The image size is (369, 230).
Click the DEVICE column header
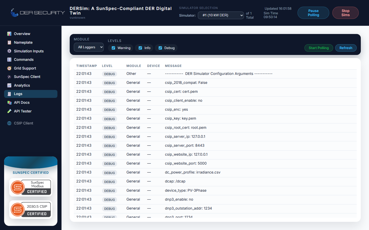pos(153,66)
